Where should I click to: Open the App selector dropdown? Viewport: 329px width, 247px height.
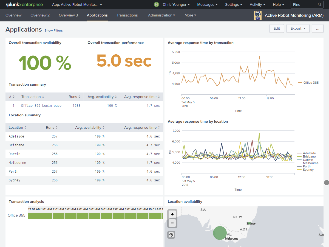77,5
